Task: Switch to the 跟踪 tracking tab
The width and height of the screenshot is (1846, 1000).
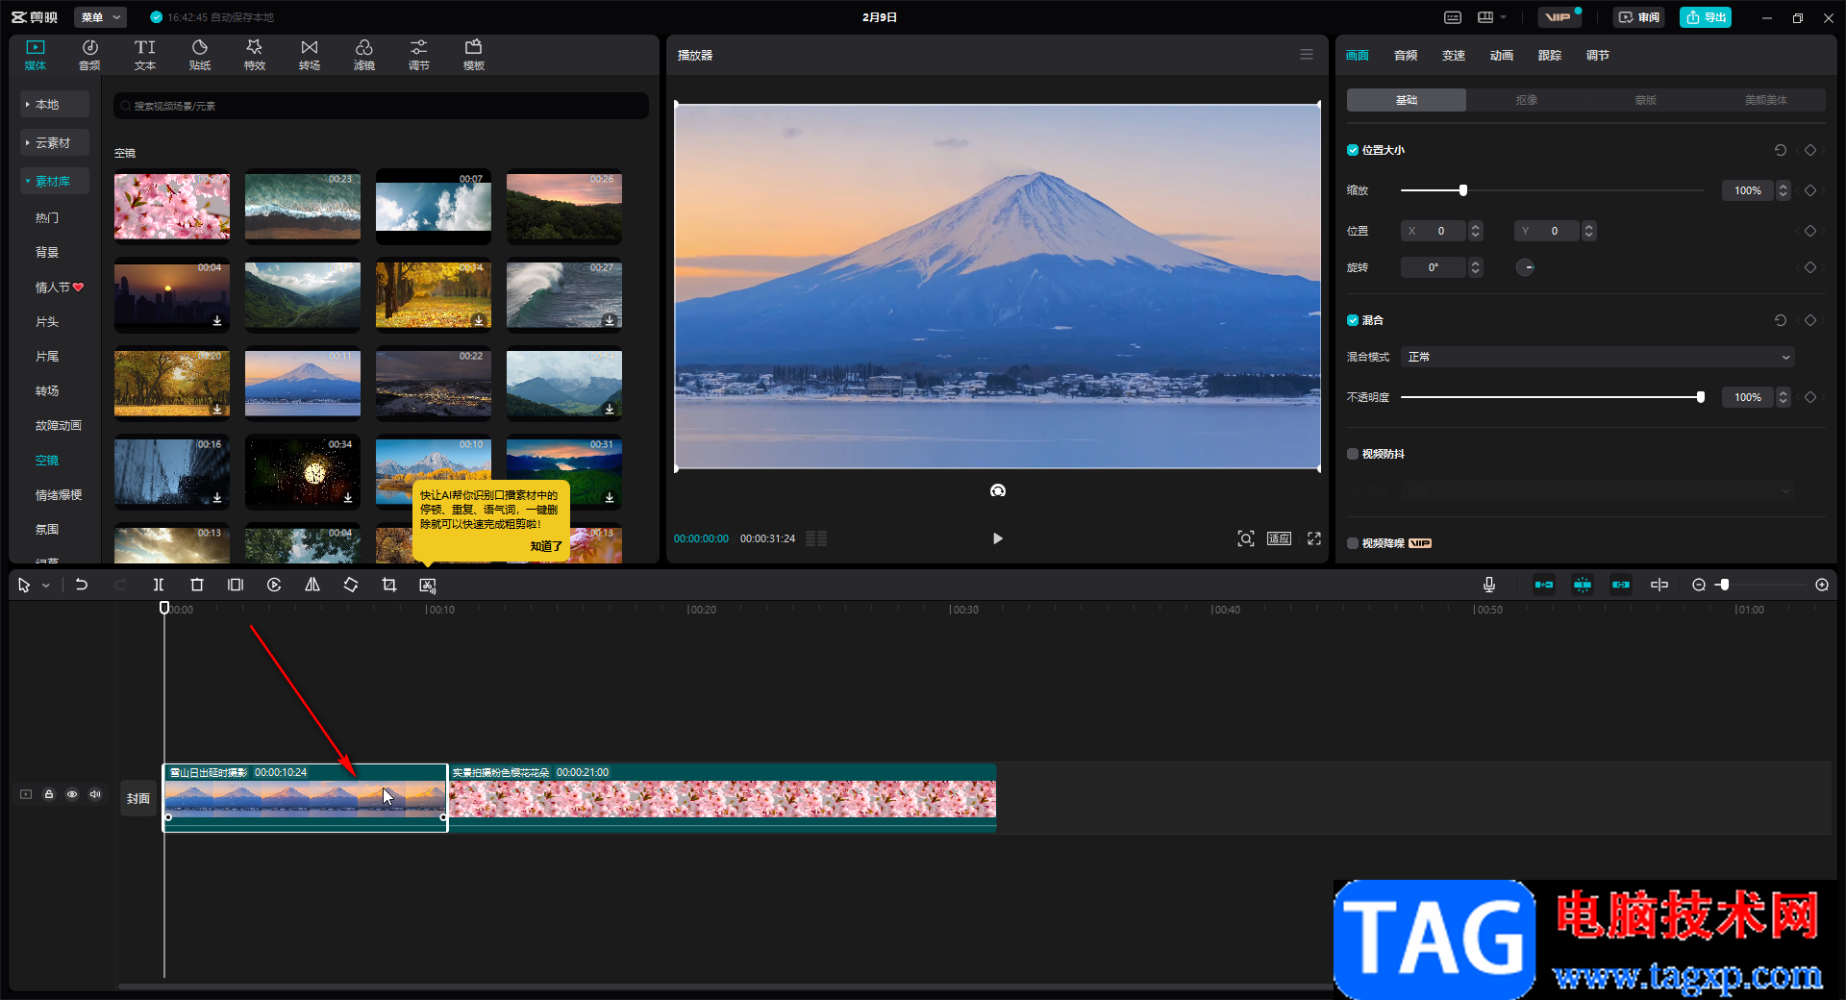Action: tap(1550, 56)
